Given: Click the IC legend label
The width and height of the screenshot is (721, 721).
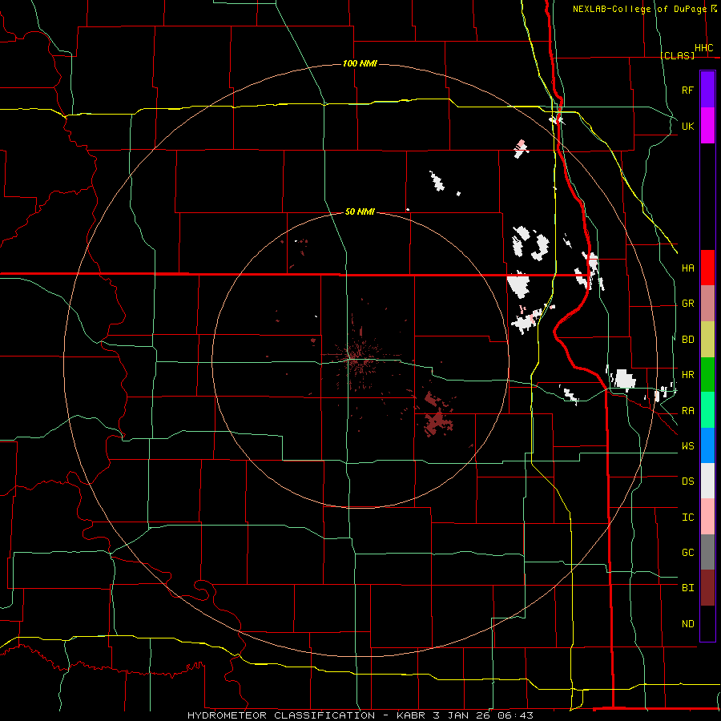Looking at the screenshot, I should coord(688,518).
